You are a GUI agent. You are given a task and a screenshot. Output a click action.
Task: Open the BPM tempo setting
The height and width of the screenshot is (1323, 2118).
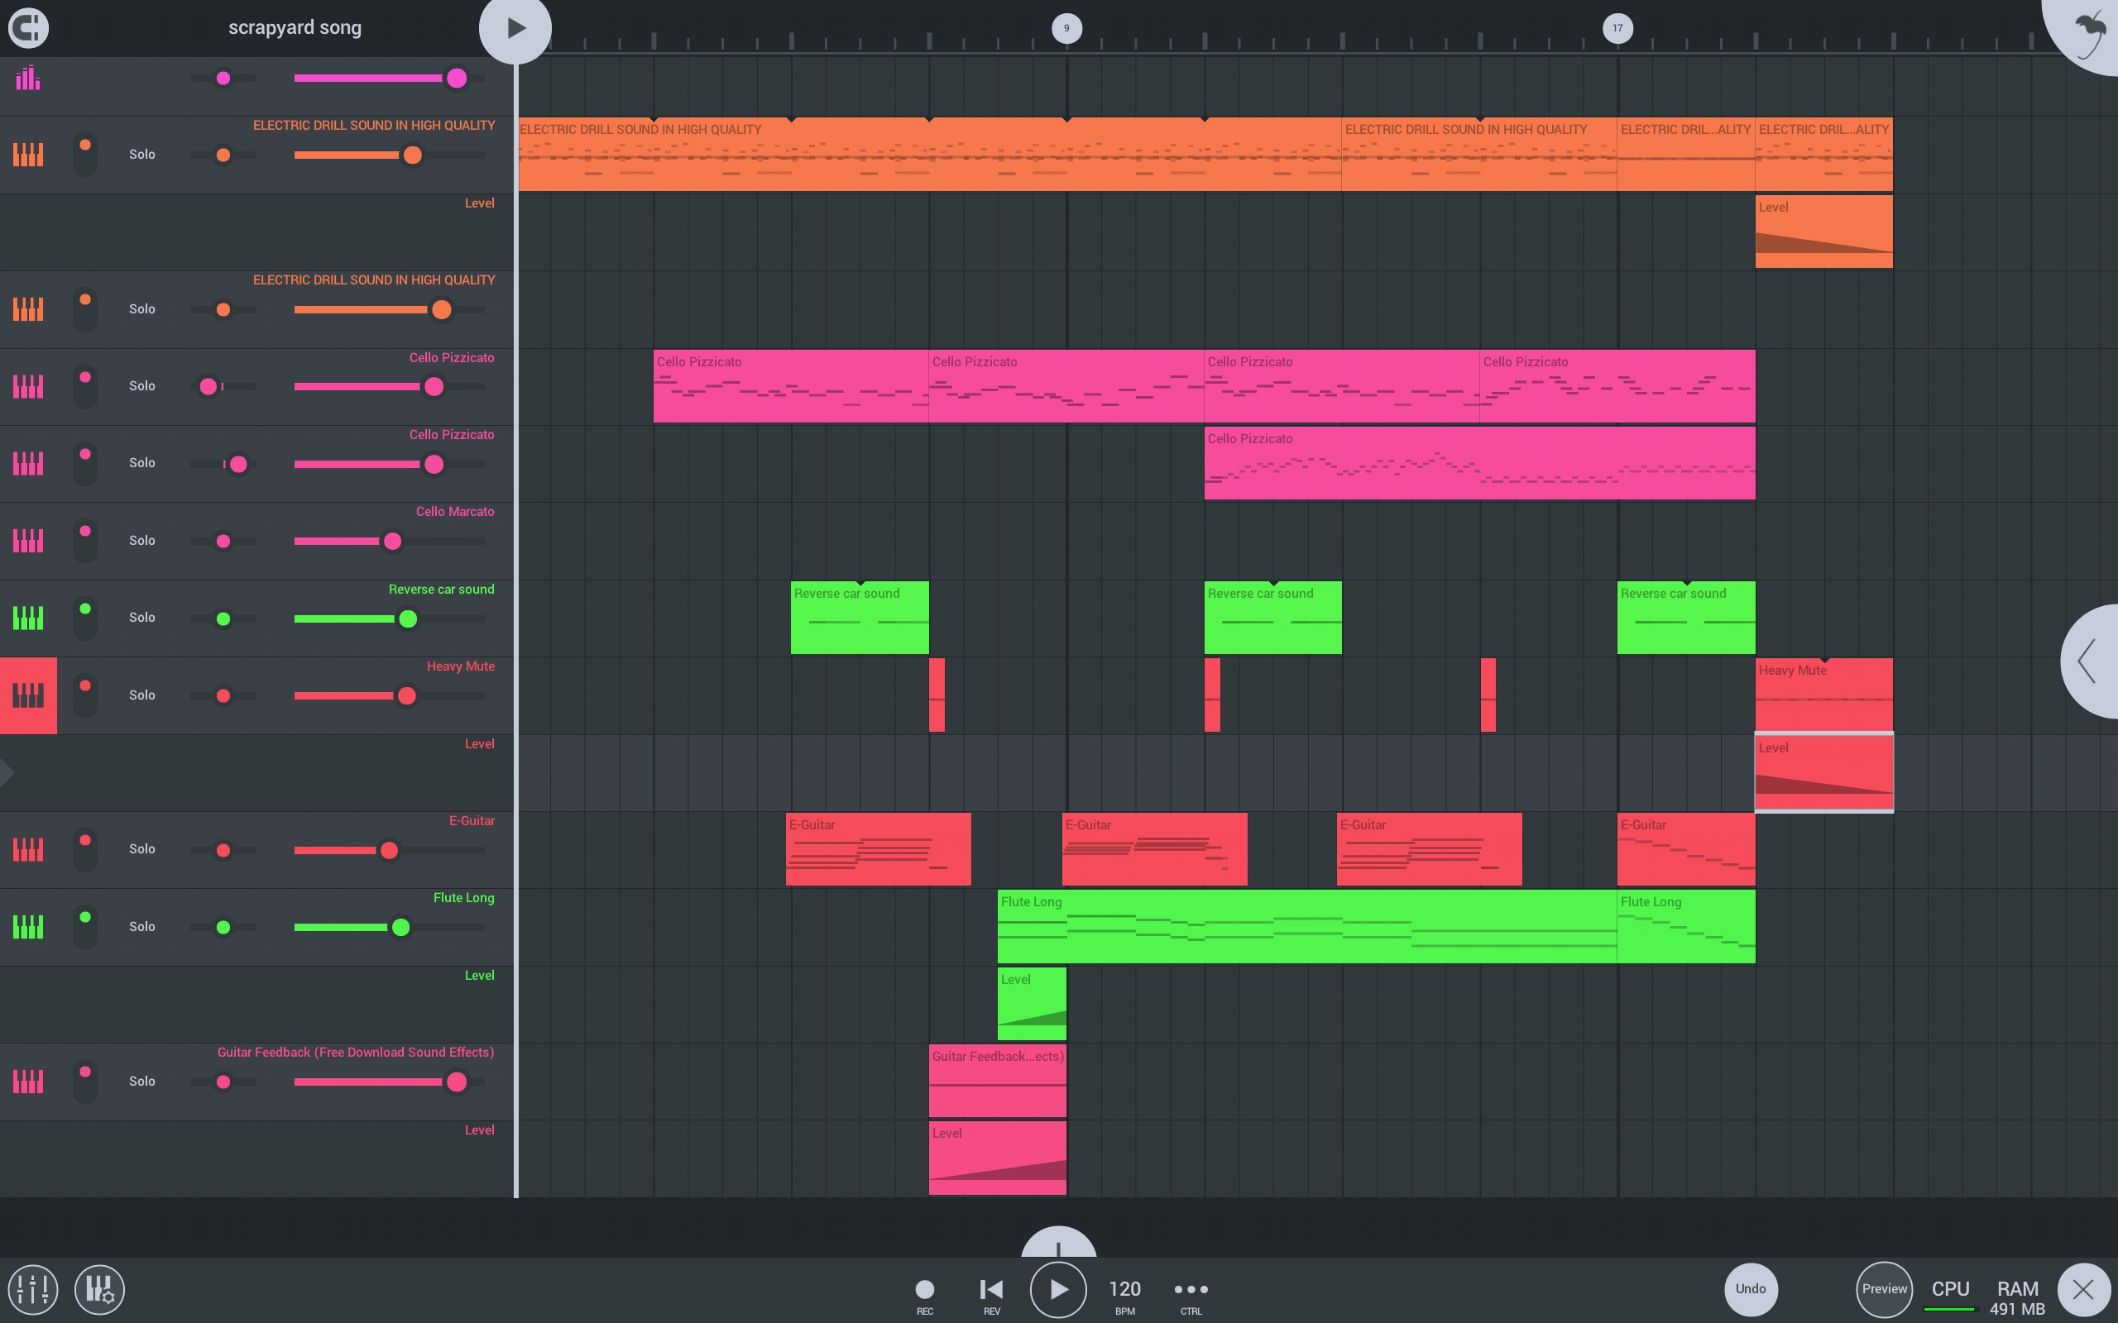(1124, 1291)
